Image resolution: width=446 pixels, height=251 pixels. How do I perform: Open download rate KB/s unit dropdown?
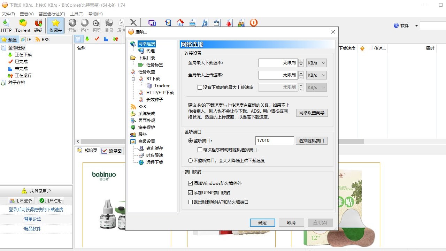316,63
